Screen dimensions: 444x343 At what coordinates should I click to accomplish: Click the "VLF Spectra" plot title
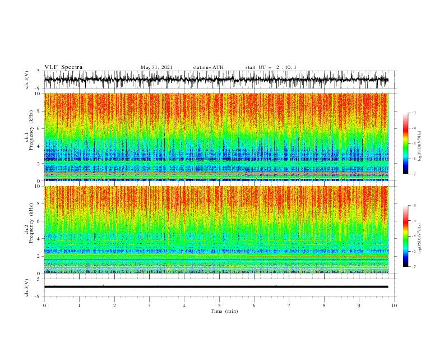click(x=63, y=67)
